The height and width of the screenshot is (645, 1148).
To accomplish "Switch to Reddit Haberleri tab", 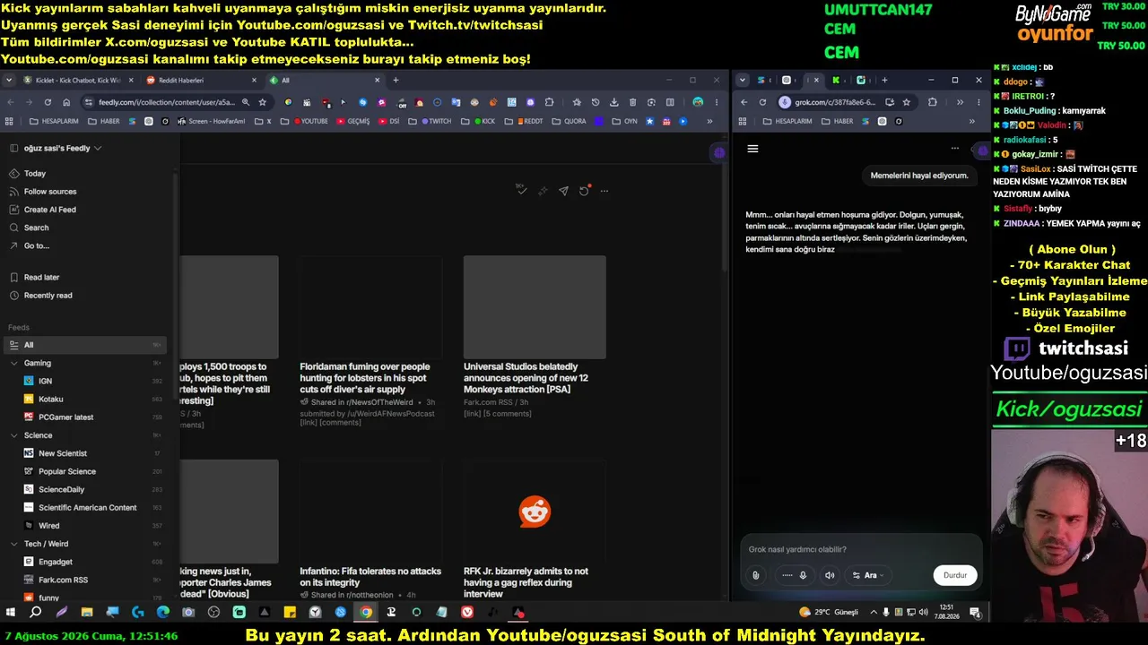I will 199,80.
